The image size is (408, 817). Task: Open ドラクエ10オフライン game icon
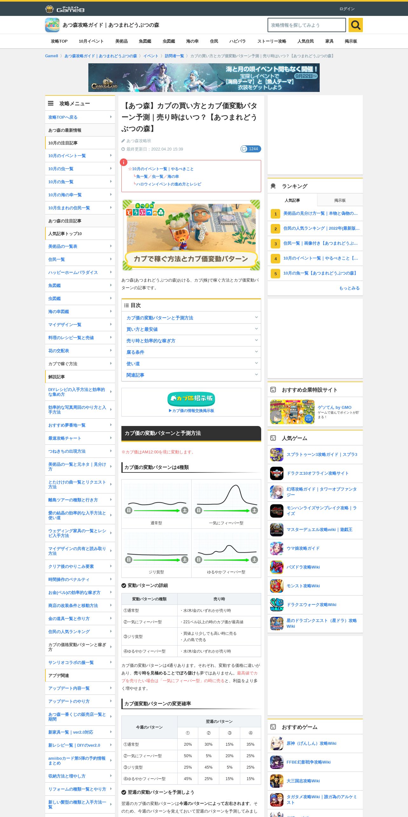[x=277, y=473]
